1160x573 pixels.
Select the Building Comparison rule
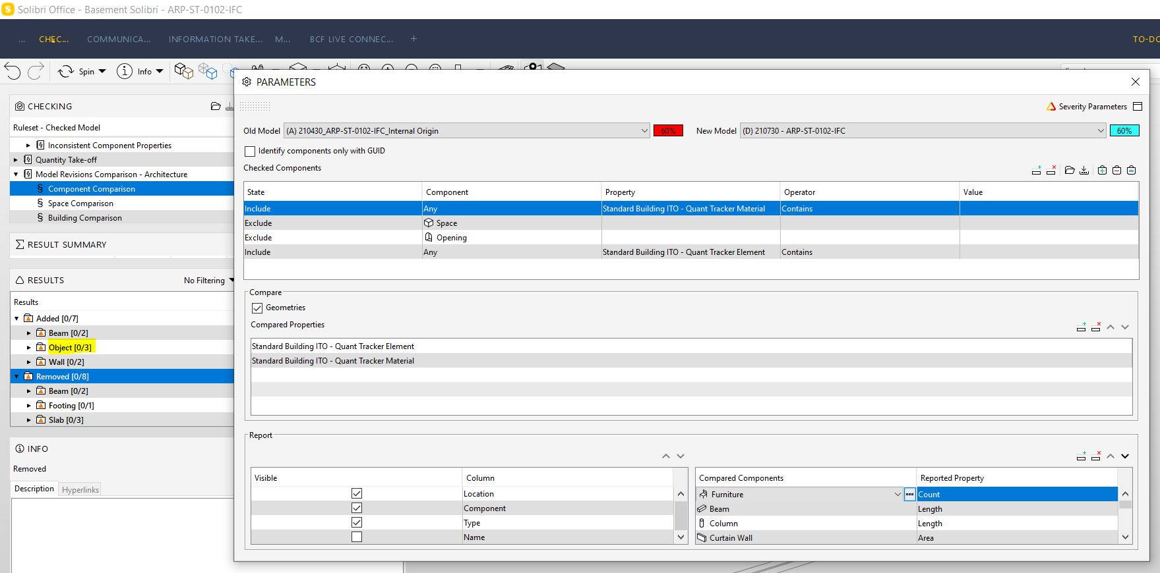(x=85, y=218)
